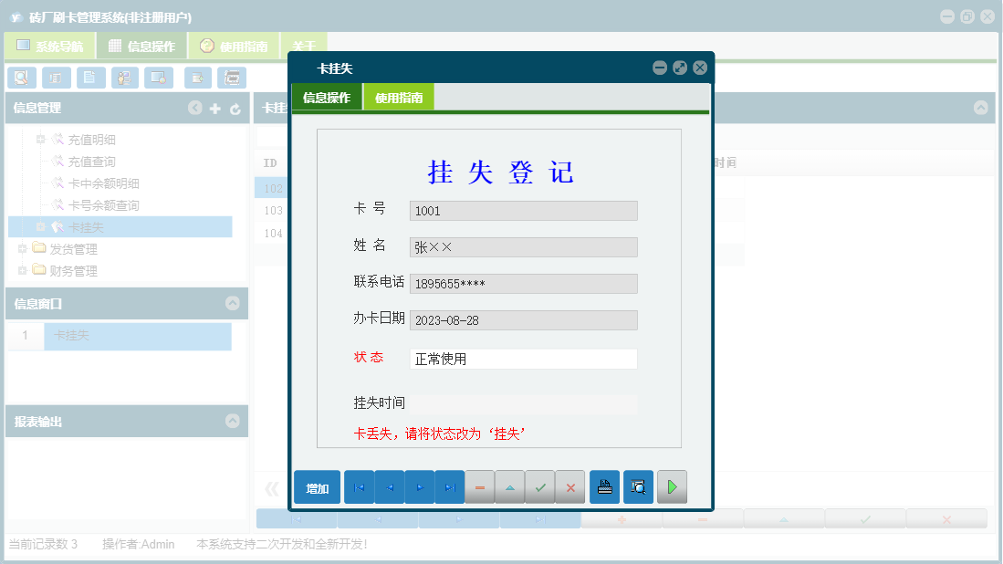Click the green run arrow in the dialog

(x=672, y=486)
